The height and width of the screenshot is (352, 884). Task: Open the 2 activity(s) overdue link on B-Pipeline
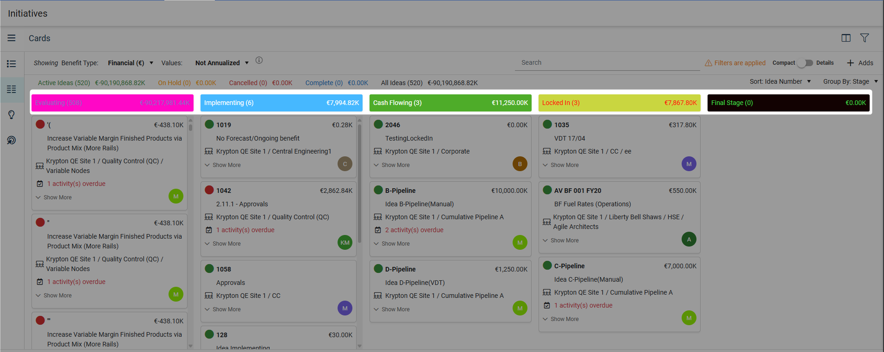tap(414, 230)
